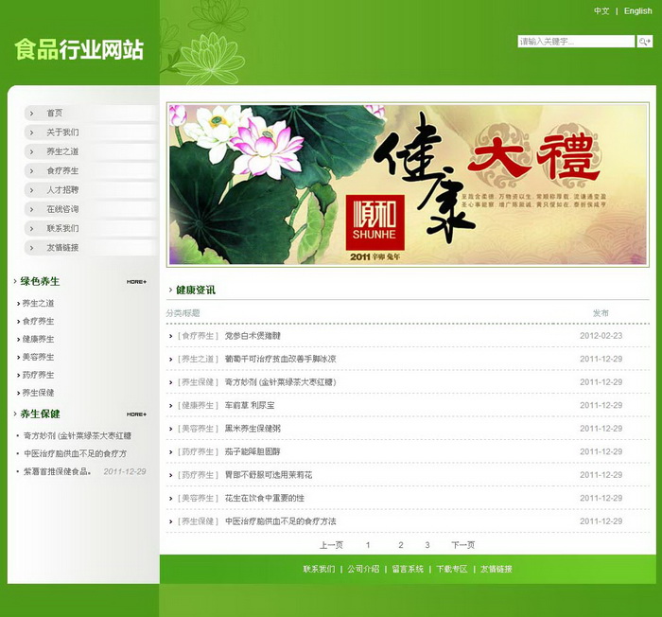Open 美容养生 category in sidebar
Screen dimensions: 662x617
39,357
